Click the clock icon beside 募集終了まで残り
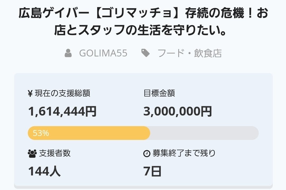The height and width of the screenshot is (190, 286). 147,154
